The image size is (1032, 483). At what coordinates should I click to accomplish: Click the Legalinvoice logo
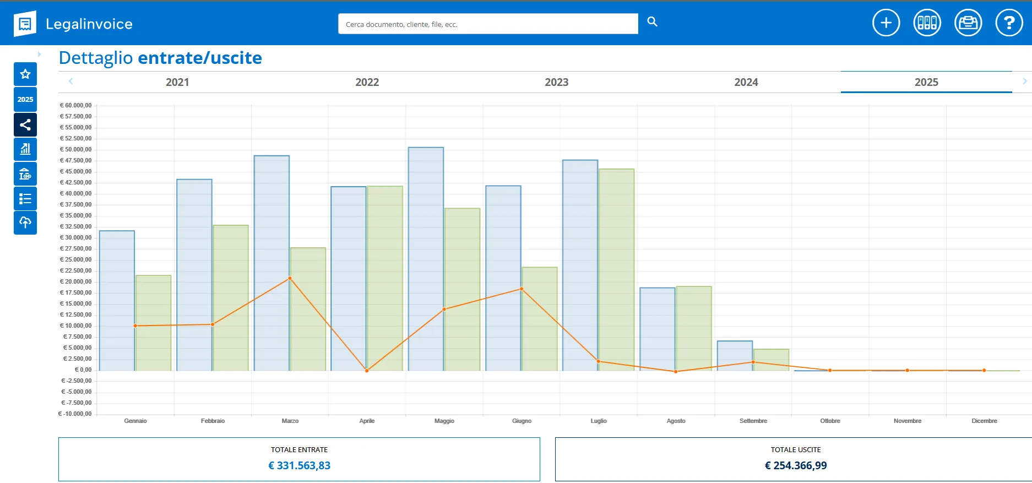73,24
